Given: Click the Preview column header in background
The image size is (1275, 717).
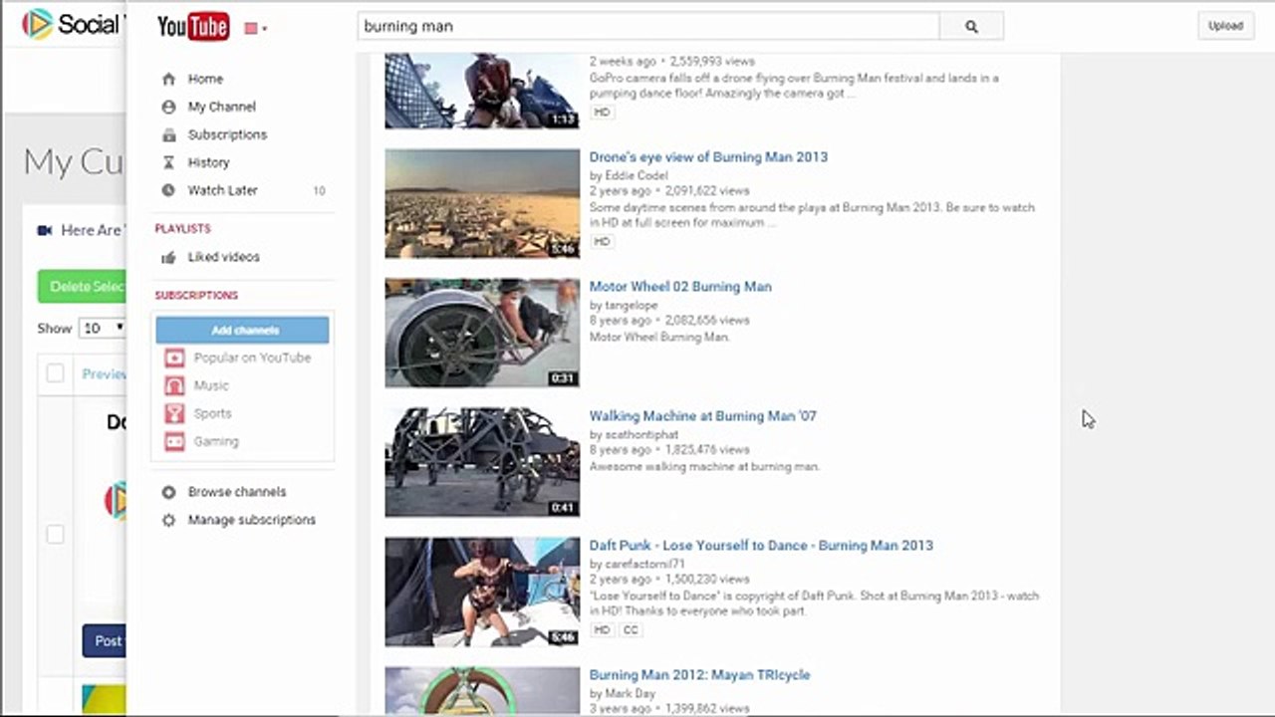Looking at the screenshot, I should [104, 374].
